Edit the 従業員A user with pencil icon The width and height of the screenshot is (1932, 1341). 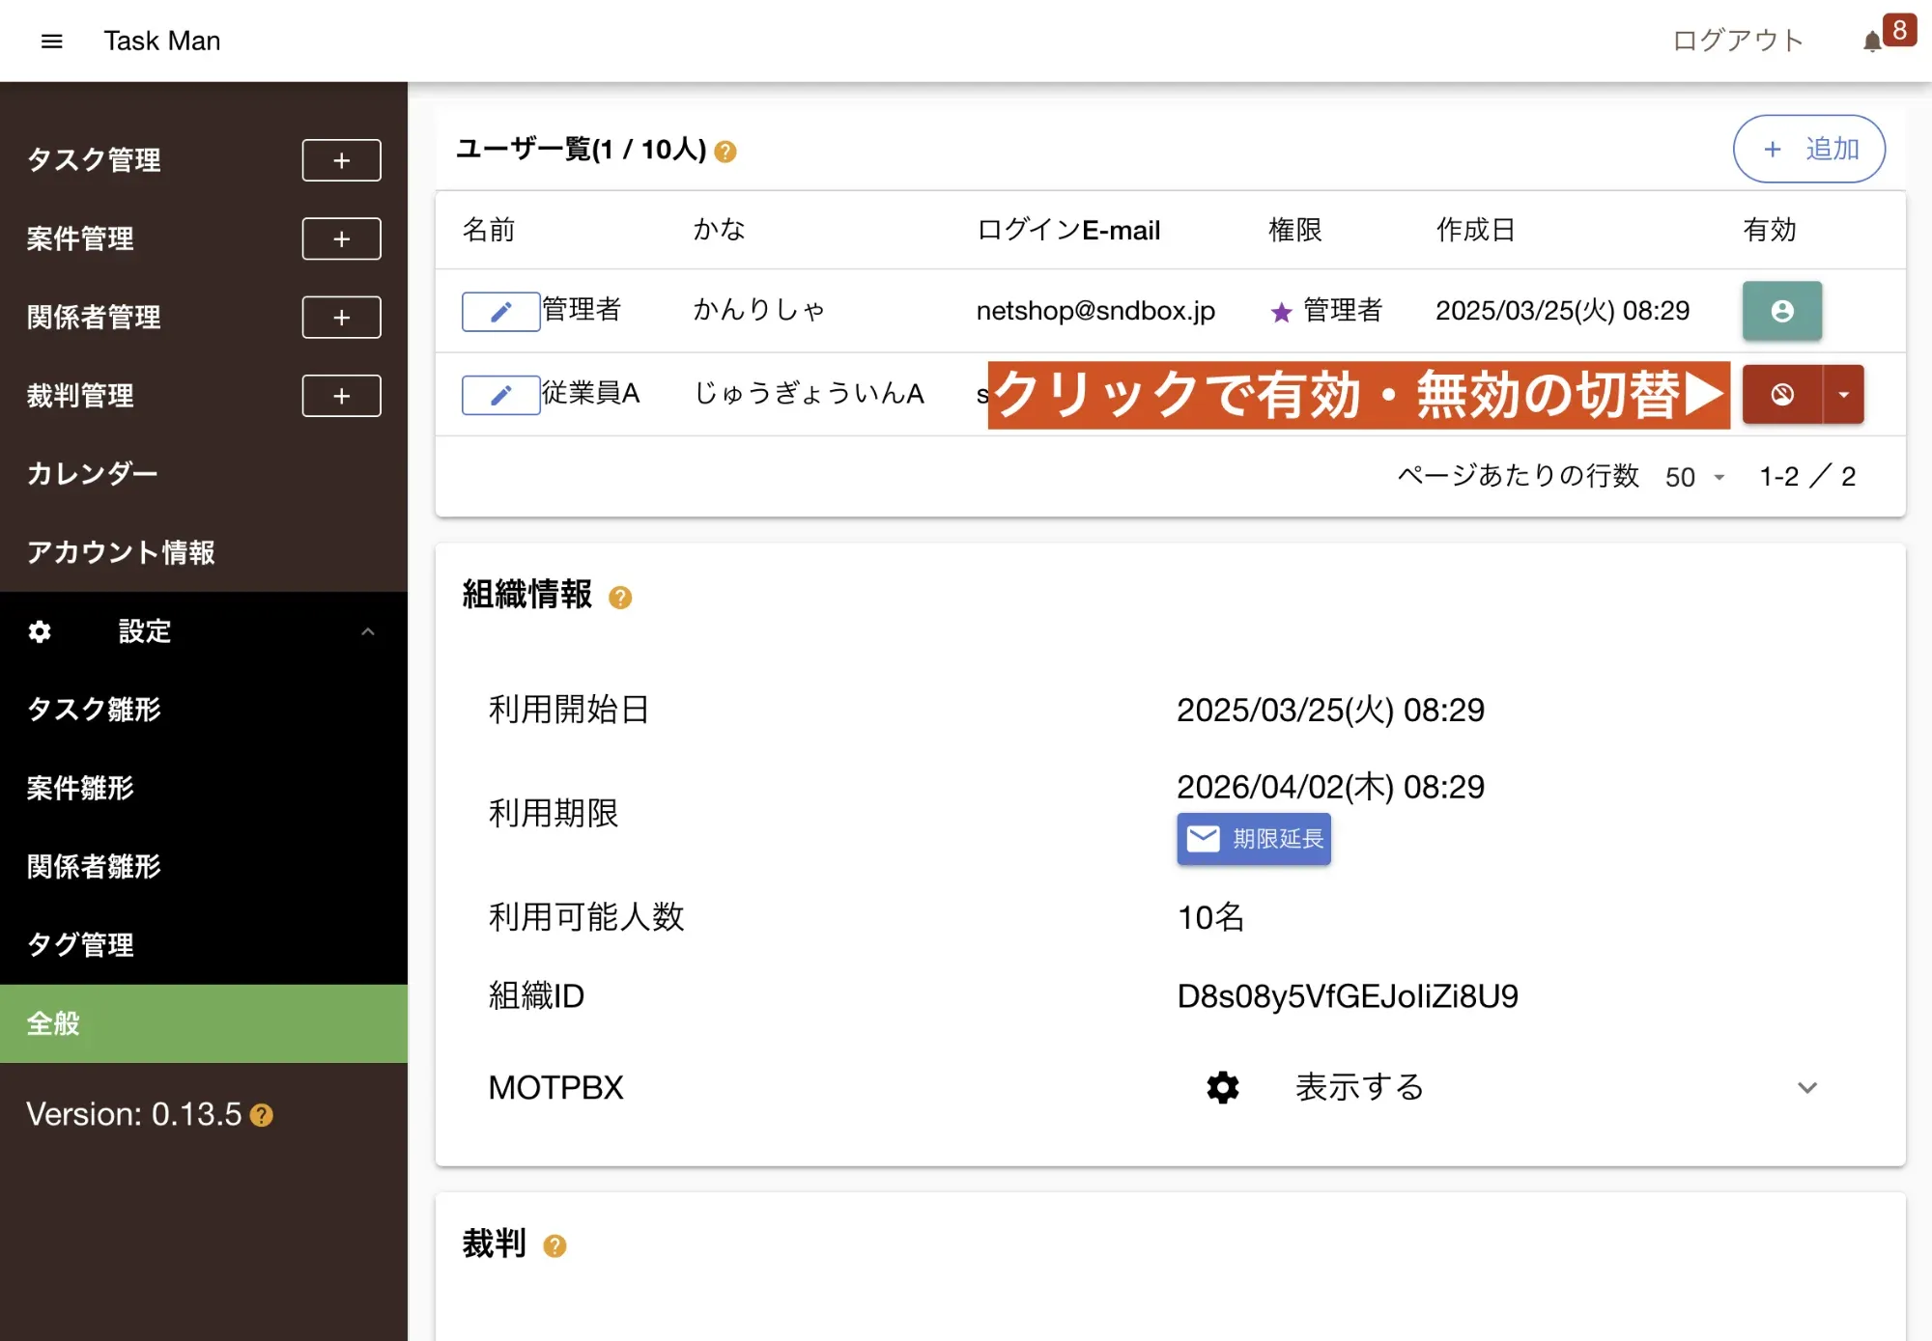tap(500, 395)
